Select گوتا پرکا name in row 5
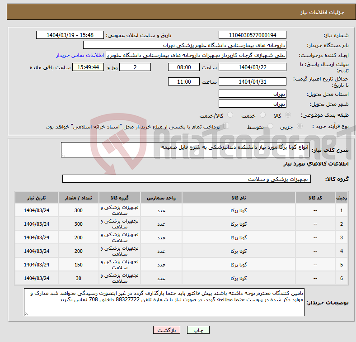Screen dimensions: 356x342 (x=239, y=265)
